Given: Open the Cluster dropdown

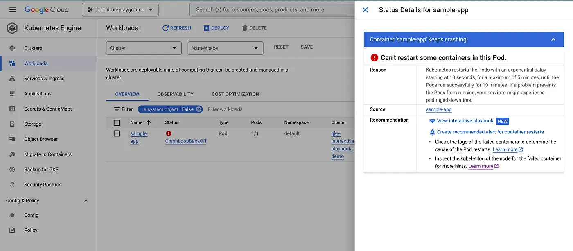Looking at the screenshot, I should coord(144,48).
